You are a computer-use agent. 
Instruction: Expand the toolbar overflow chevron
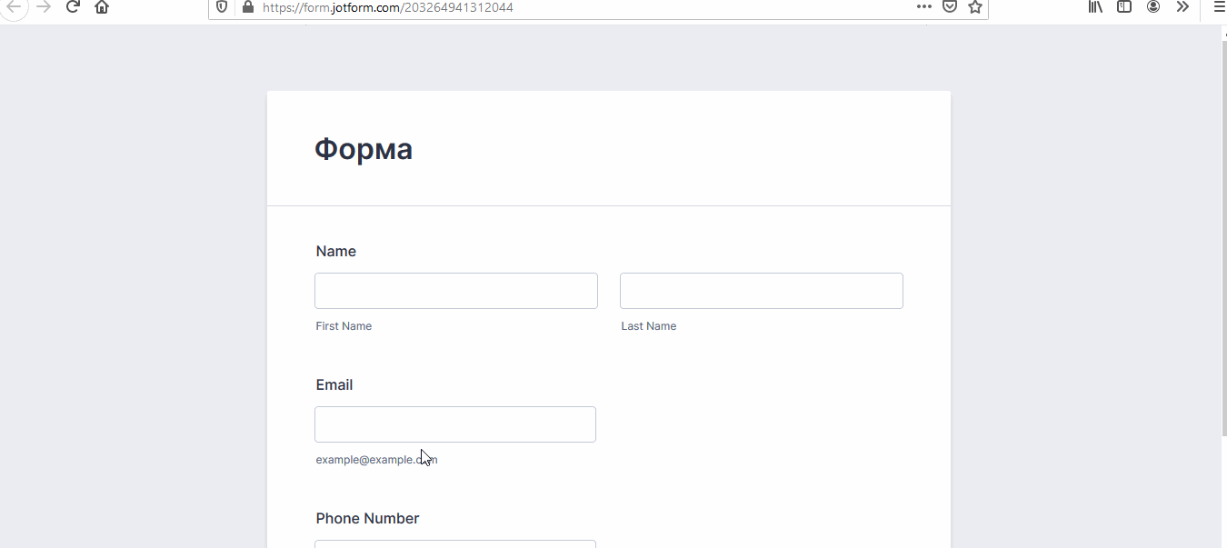coord(1182,6)
